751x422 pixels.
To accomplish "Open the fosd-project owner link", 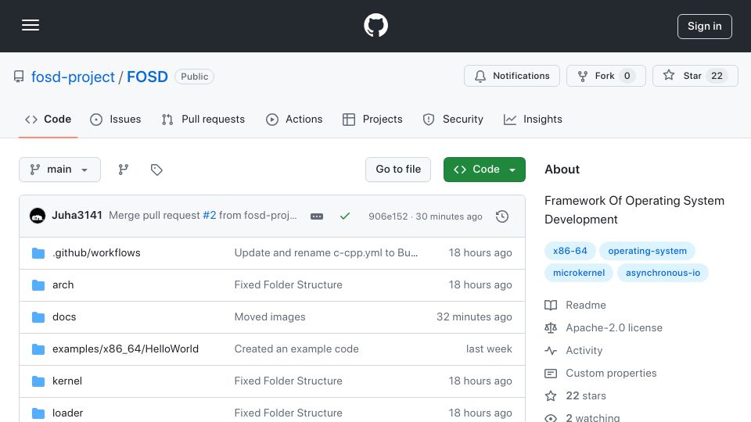I will 73,77.
